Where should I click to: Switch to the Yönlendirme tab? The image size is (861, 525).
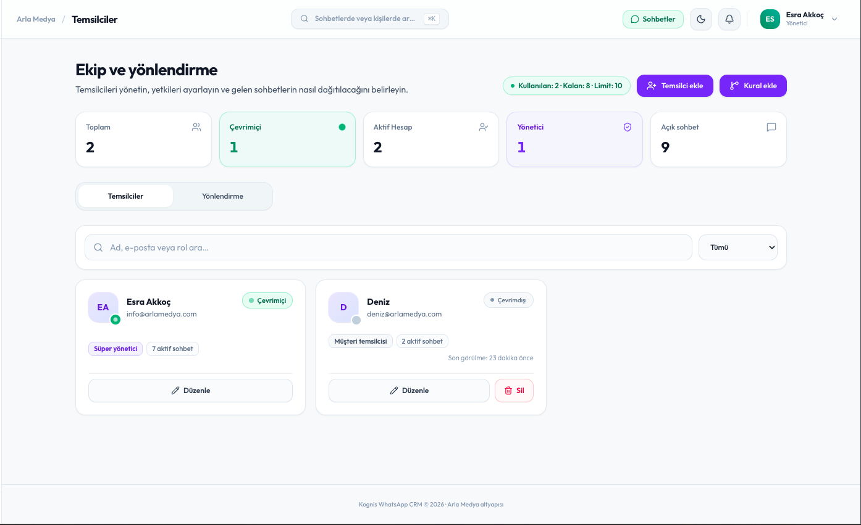(222, 196)
